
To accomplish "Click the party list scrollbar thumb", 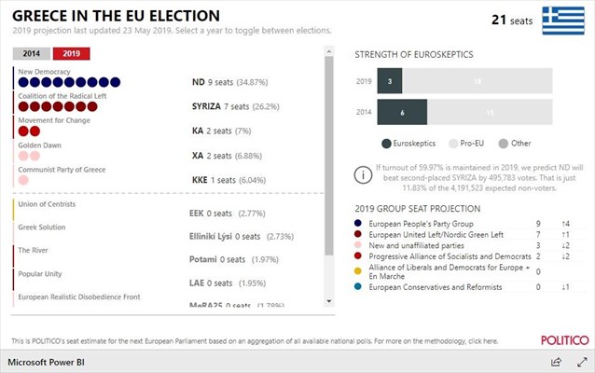I will (328, 149).
